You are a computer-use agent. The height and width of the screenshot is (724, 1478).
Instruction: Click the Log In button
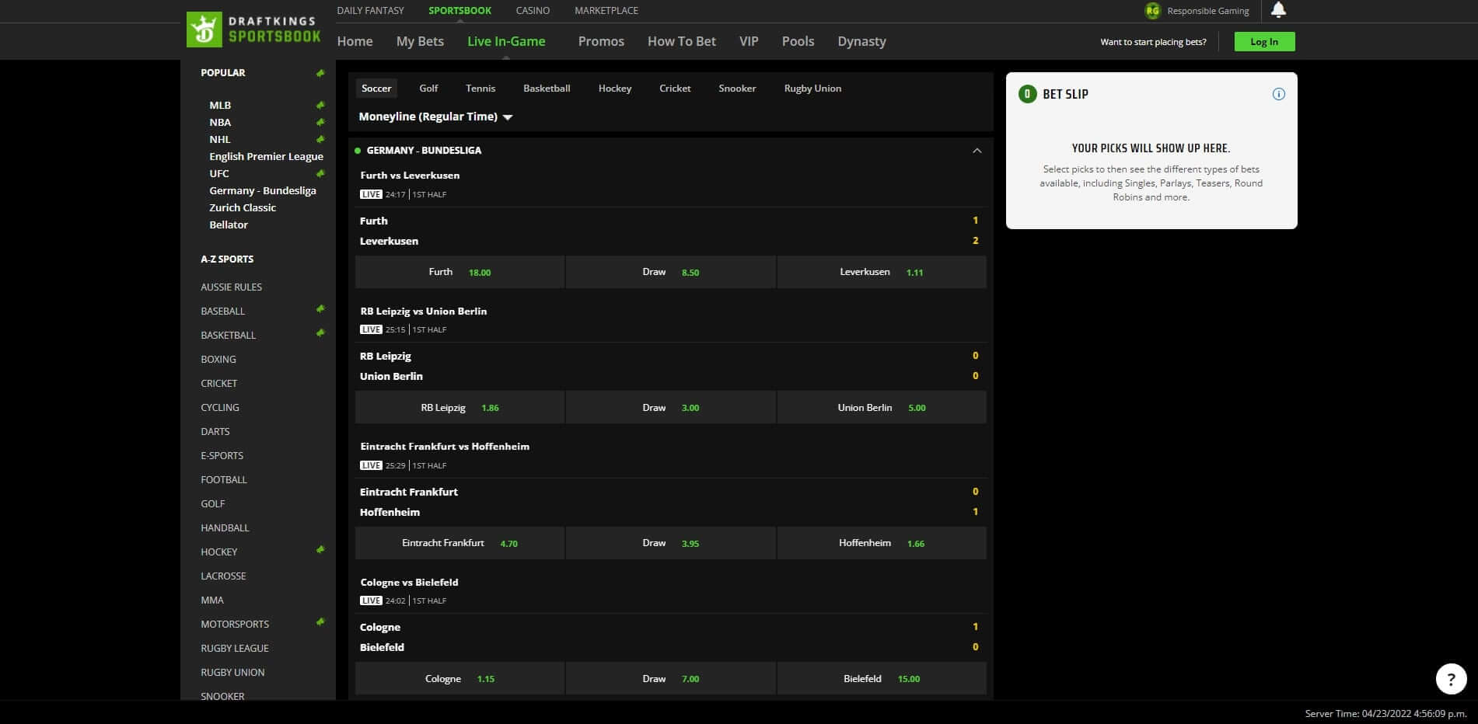point(1264,41)
